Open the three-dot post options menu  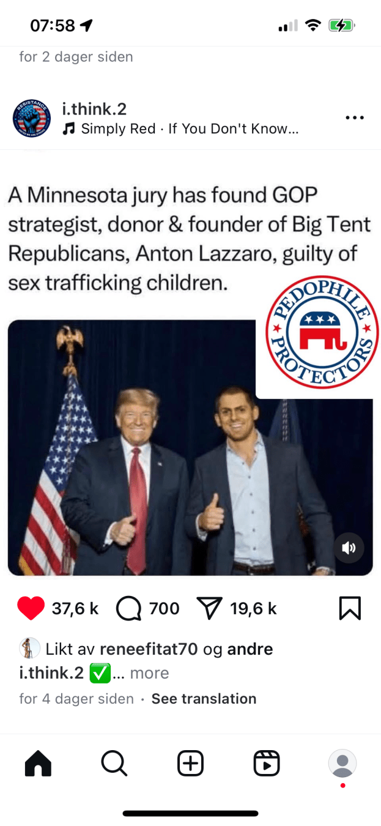pos(355,117)
